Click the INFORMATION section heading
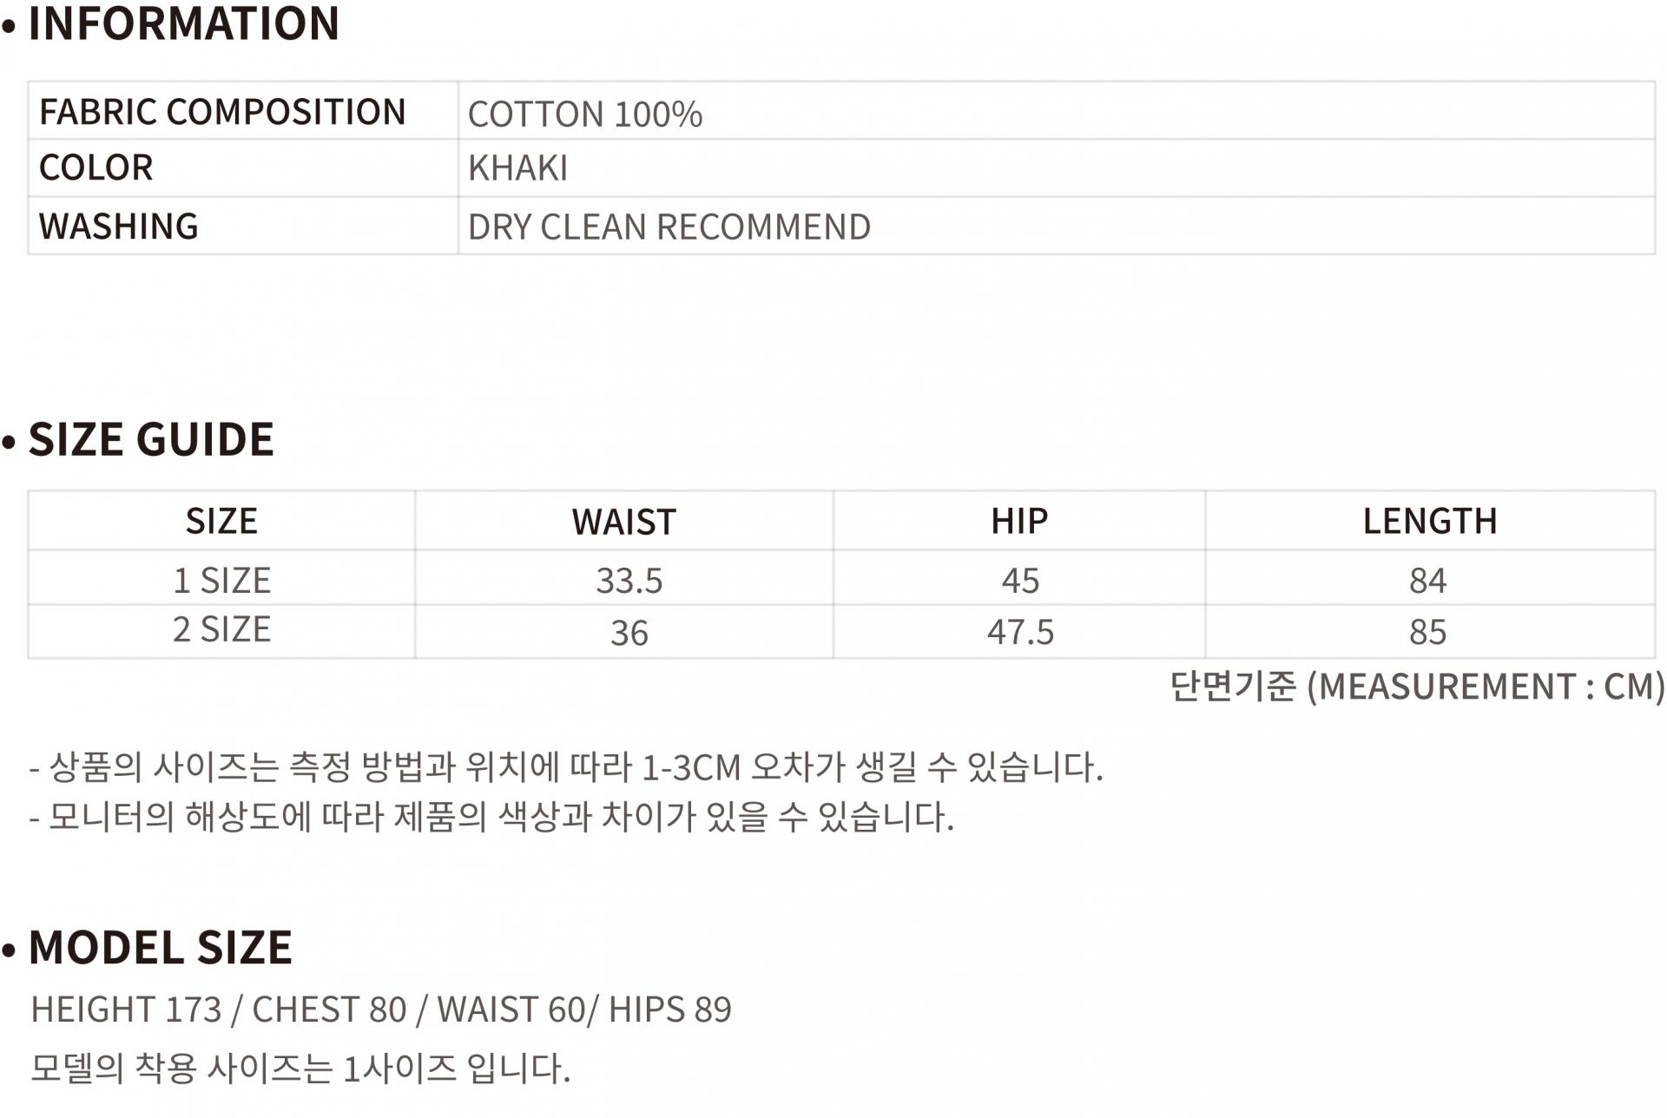 tap(183, 23)
